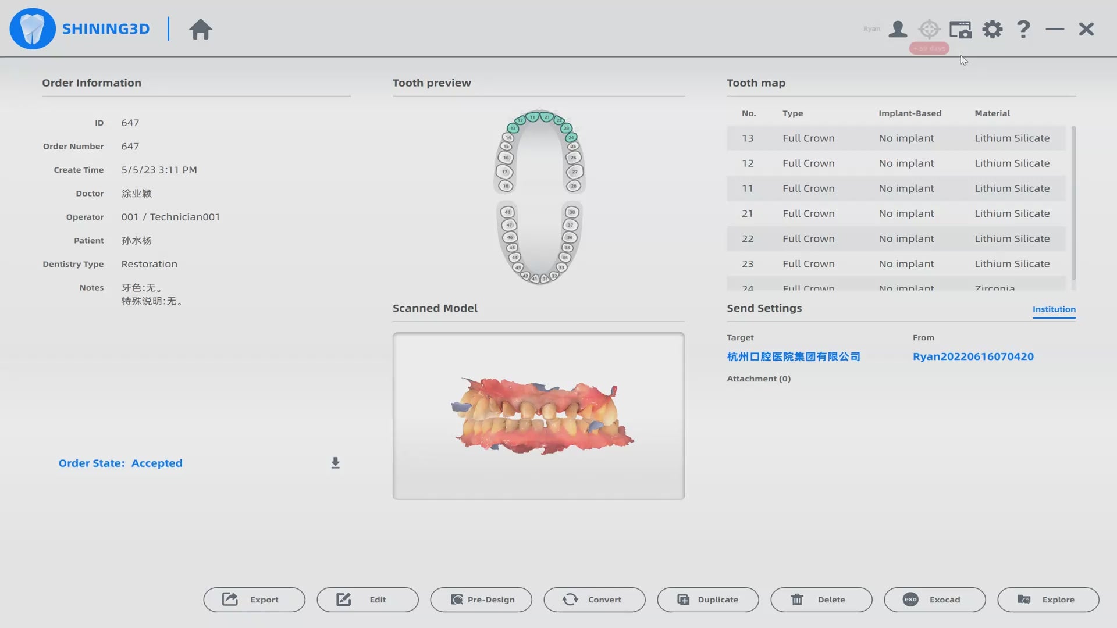Viewport: 1117px width, 628px height.
Task: Open the Help options
Action: tap(1023, 28)
